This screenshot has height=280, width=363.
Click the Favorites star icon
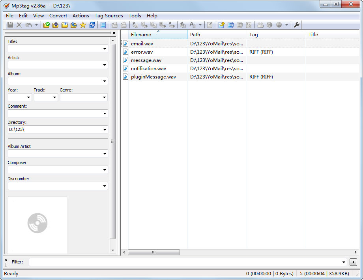82,25
